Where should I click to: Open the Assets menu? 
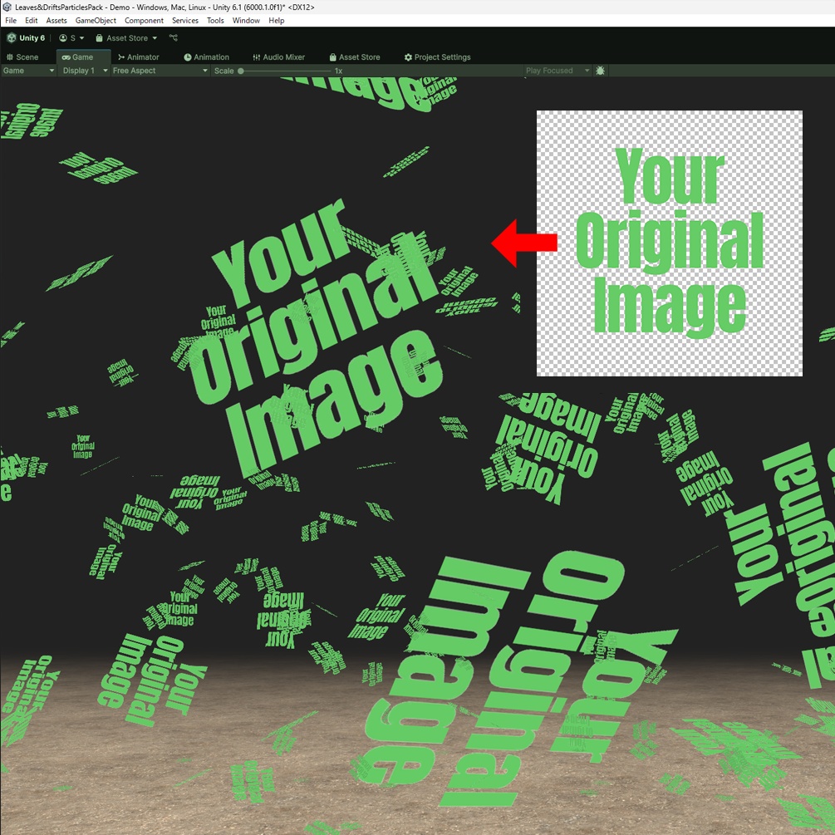pos(56,20)
